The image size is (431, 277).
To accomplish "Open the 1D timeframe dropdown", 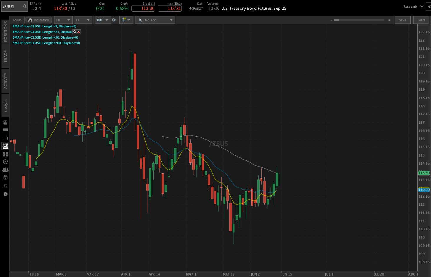I will coord(63,20).
